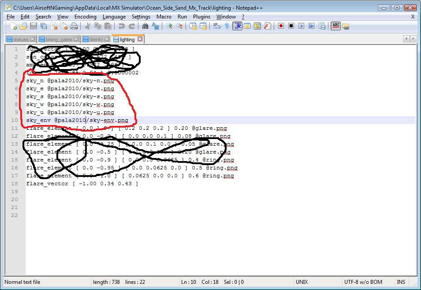The width and height of the screenshot is (421, 290).
Task: Create a new file with the toolbar icon
Action: [13, 26]
